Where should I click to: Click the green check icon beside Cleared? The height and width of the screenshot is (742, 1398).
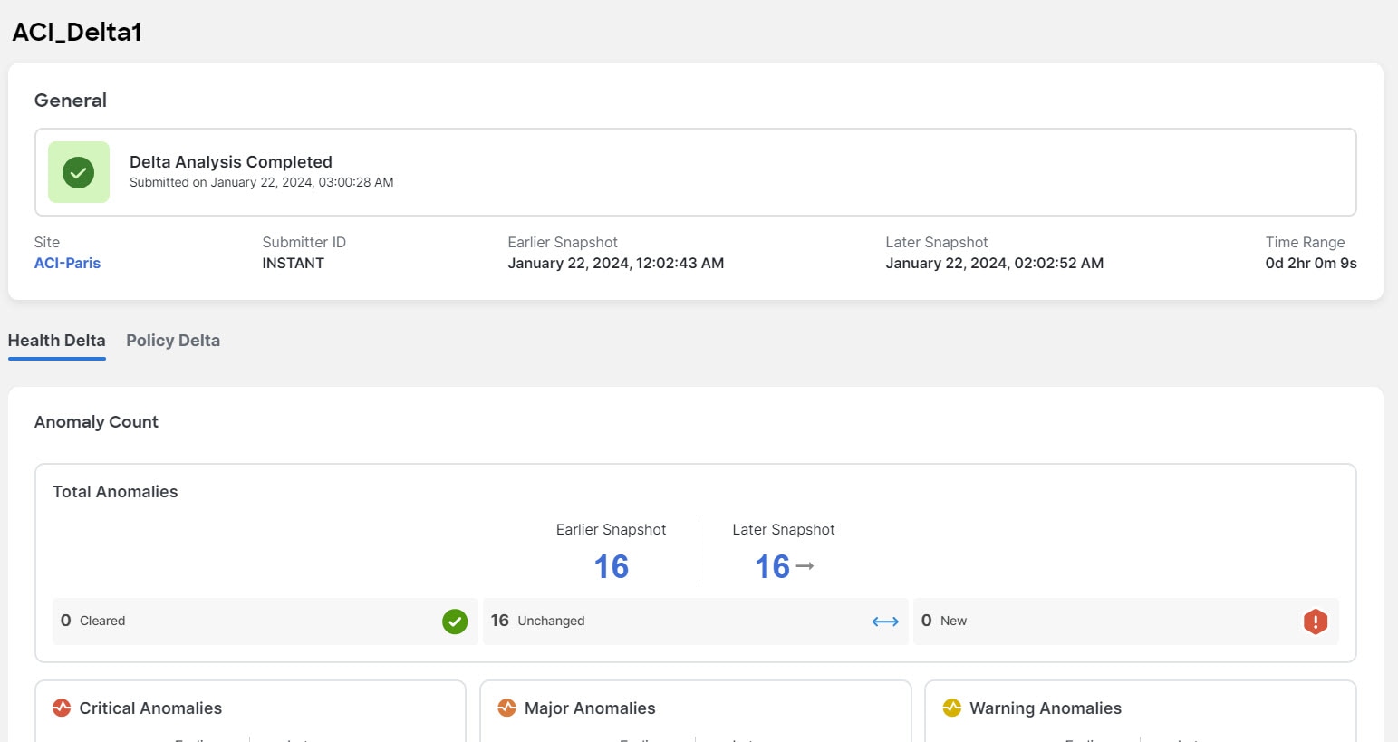pyautogui.click(x=455, y=622)
